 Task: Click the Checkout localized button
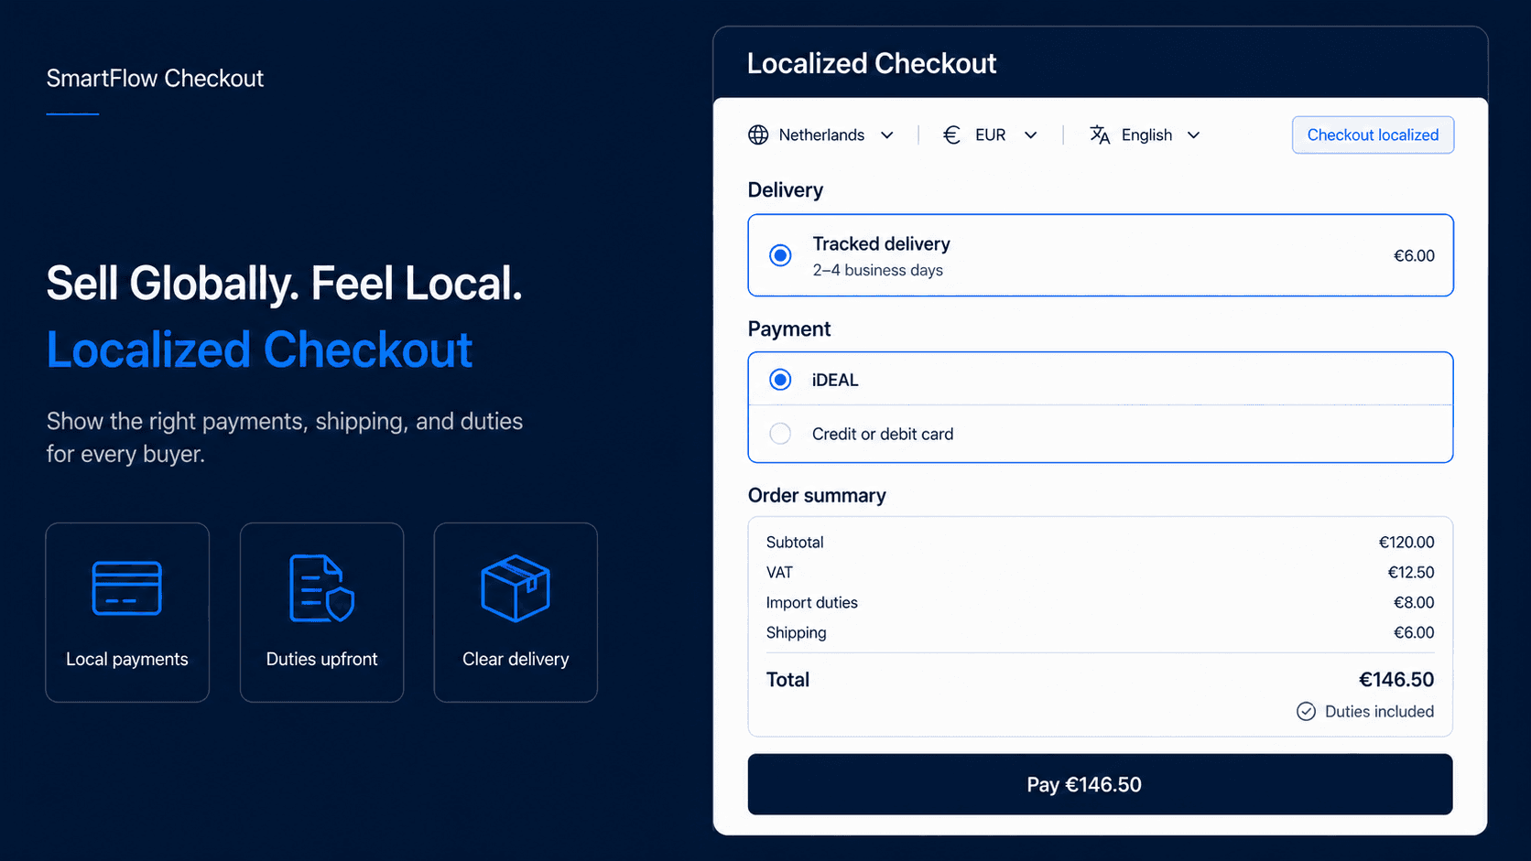(x=1373, y=135)
